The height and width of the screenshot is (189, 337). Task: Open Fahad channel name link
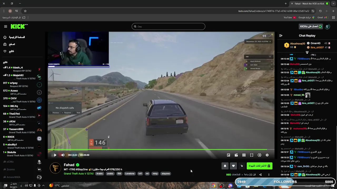(x=69, y=165)
